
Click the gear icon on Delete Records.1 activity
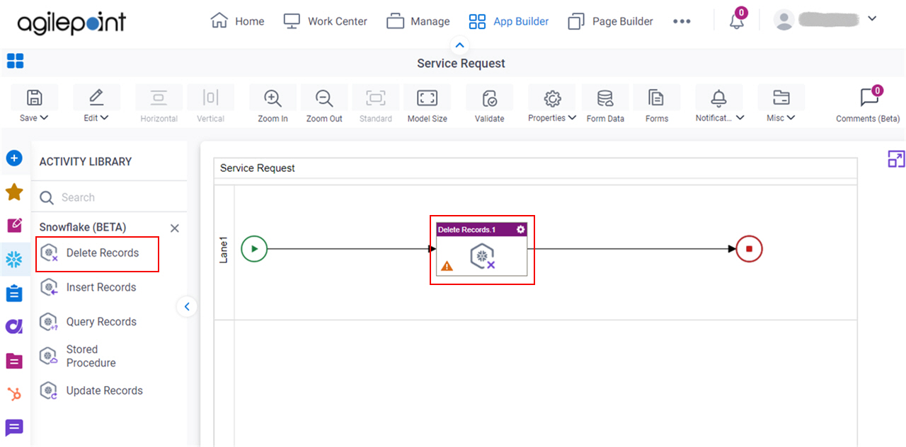click(520, 229)
